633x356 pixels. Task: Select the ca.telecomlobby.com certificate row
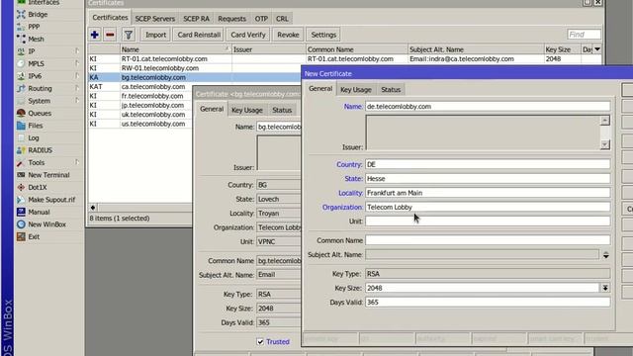pos(139,87)
